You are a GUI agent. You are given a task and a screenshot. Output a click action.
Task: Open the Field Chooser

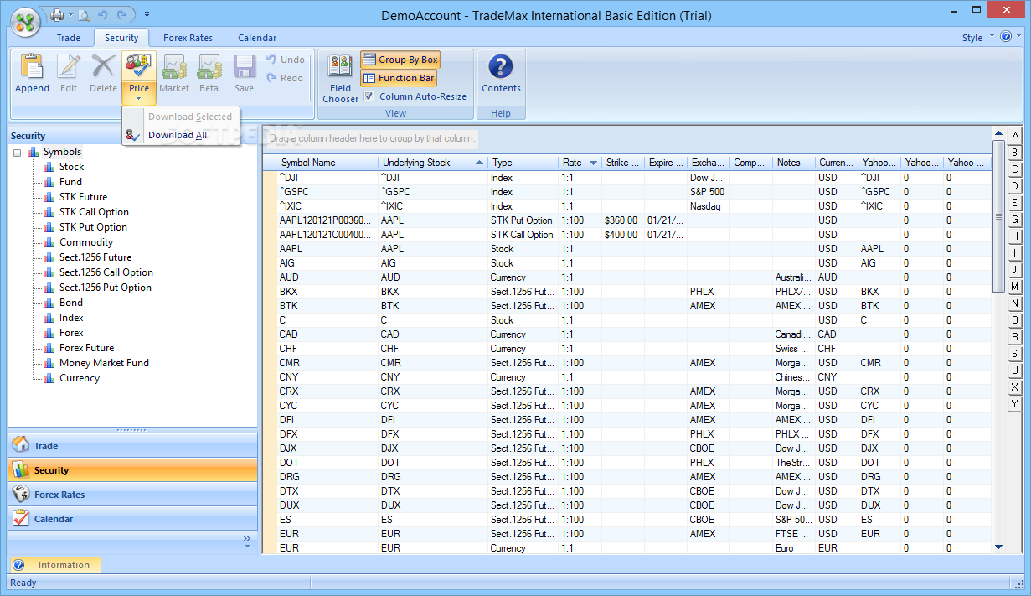pyautogui.click(x=340, y=78)
